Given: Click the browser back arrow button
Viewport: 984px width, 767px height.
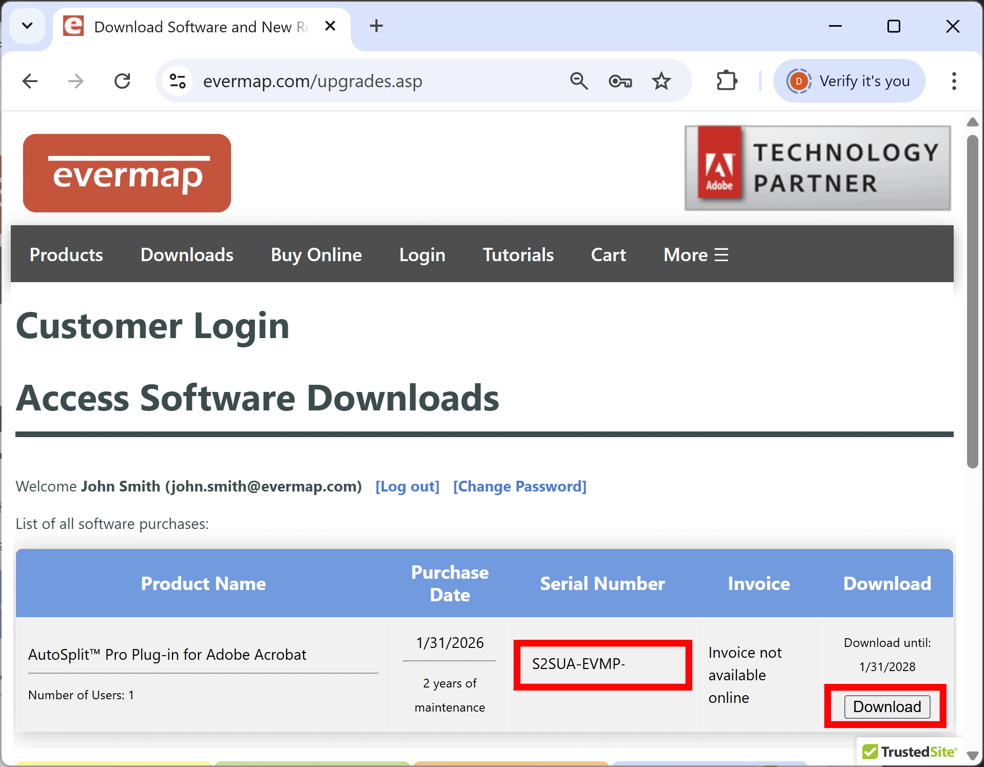Looking at the screenshot, I should click(x=30, y=81).
